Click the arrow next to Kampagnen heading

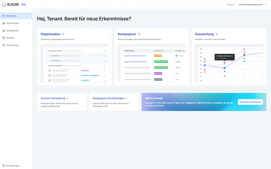[x=139, y=34]
